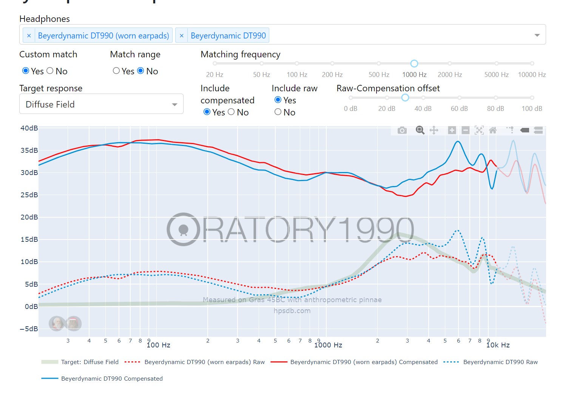The width and height of the screenshot is (588, 401).
Task: Set Match range to No
Action: coord(140,71)
